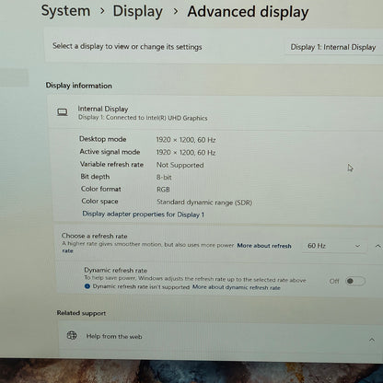Collapse the Help from the web section
Screen dimensions: 383x383
pos(372,340)
